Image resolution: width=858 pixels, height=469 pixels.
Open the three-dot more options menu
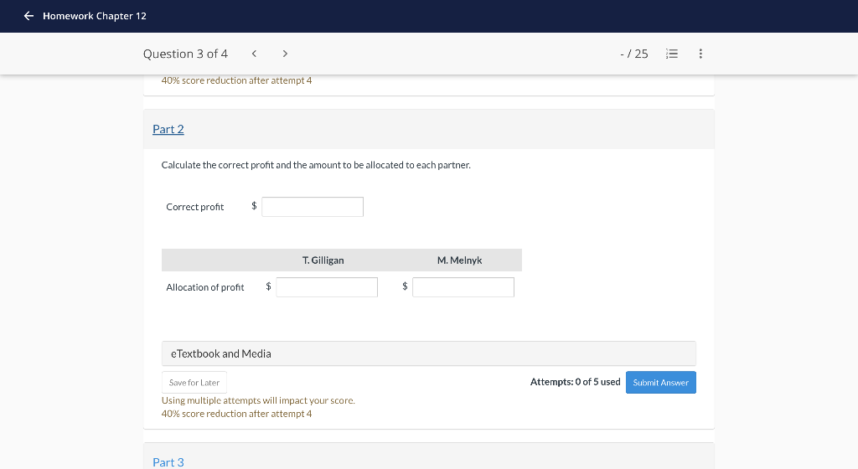click(x=700, y=54)
